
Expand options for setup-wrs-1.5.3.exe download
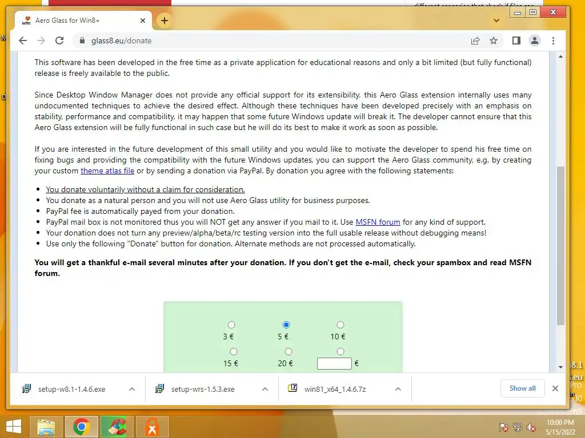pos(265,389)
